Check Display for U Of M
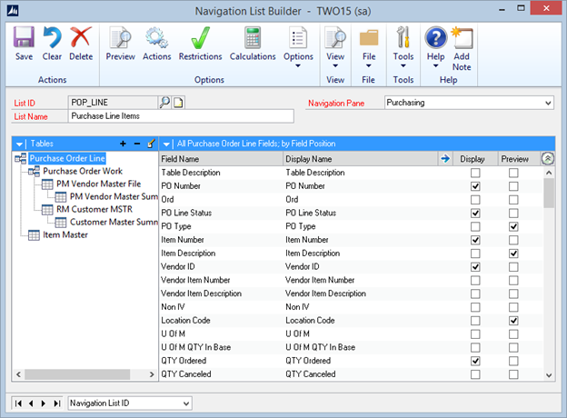Screen dimensions: 567x418 tap(475, 334)
